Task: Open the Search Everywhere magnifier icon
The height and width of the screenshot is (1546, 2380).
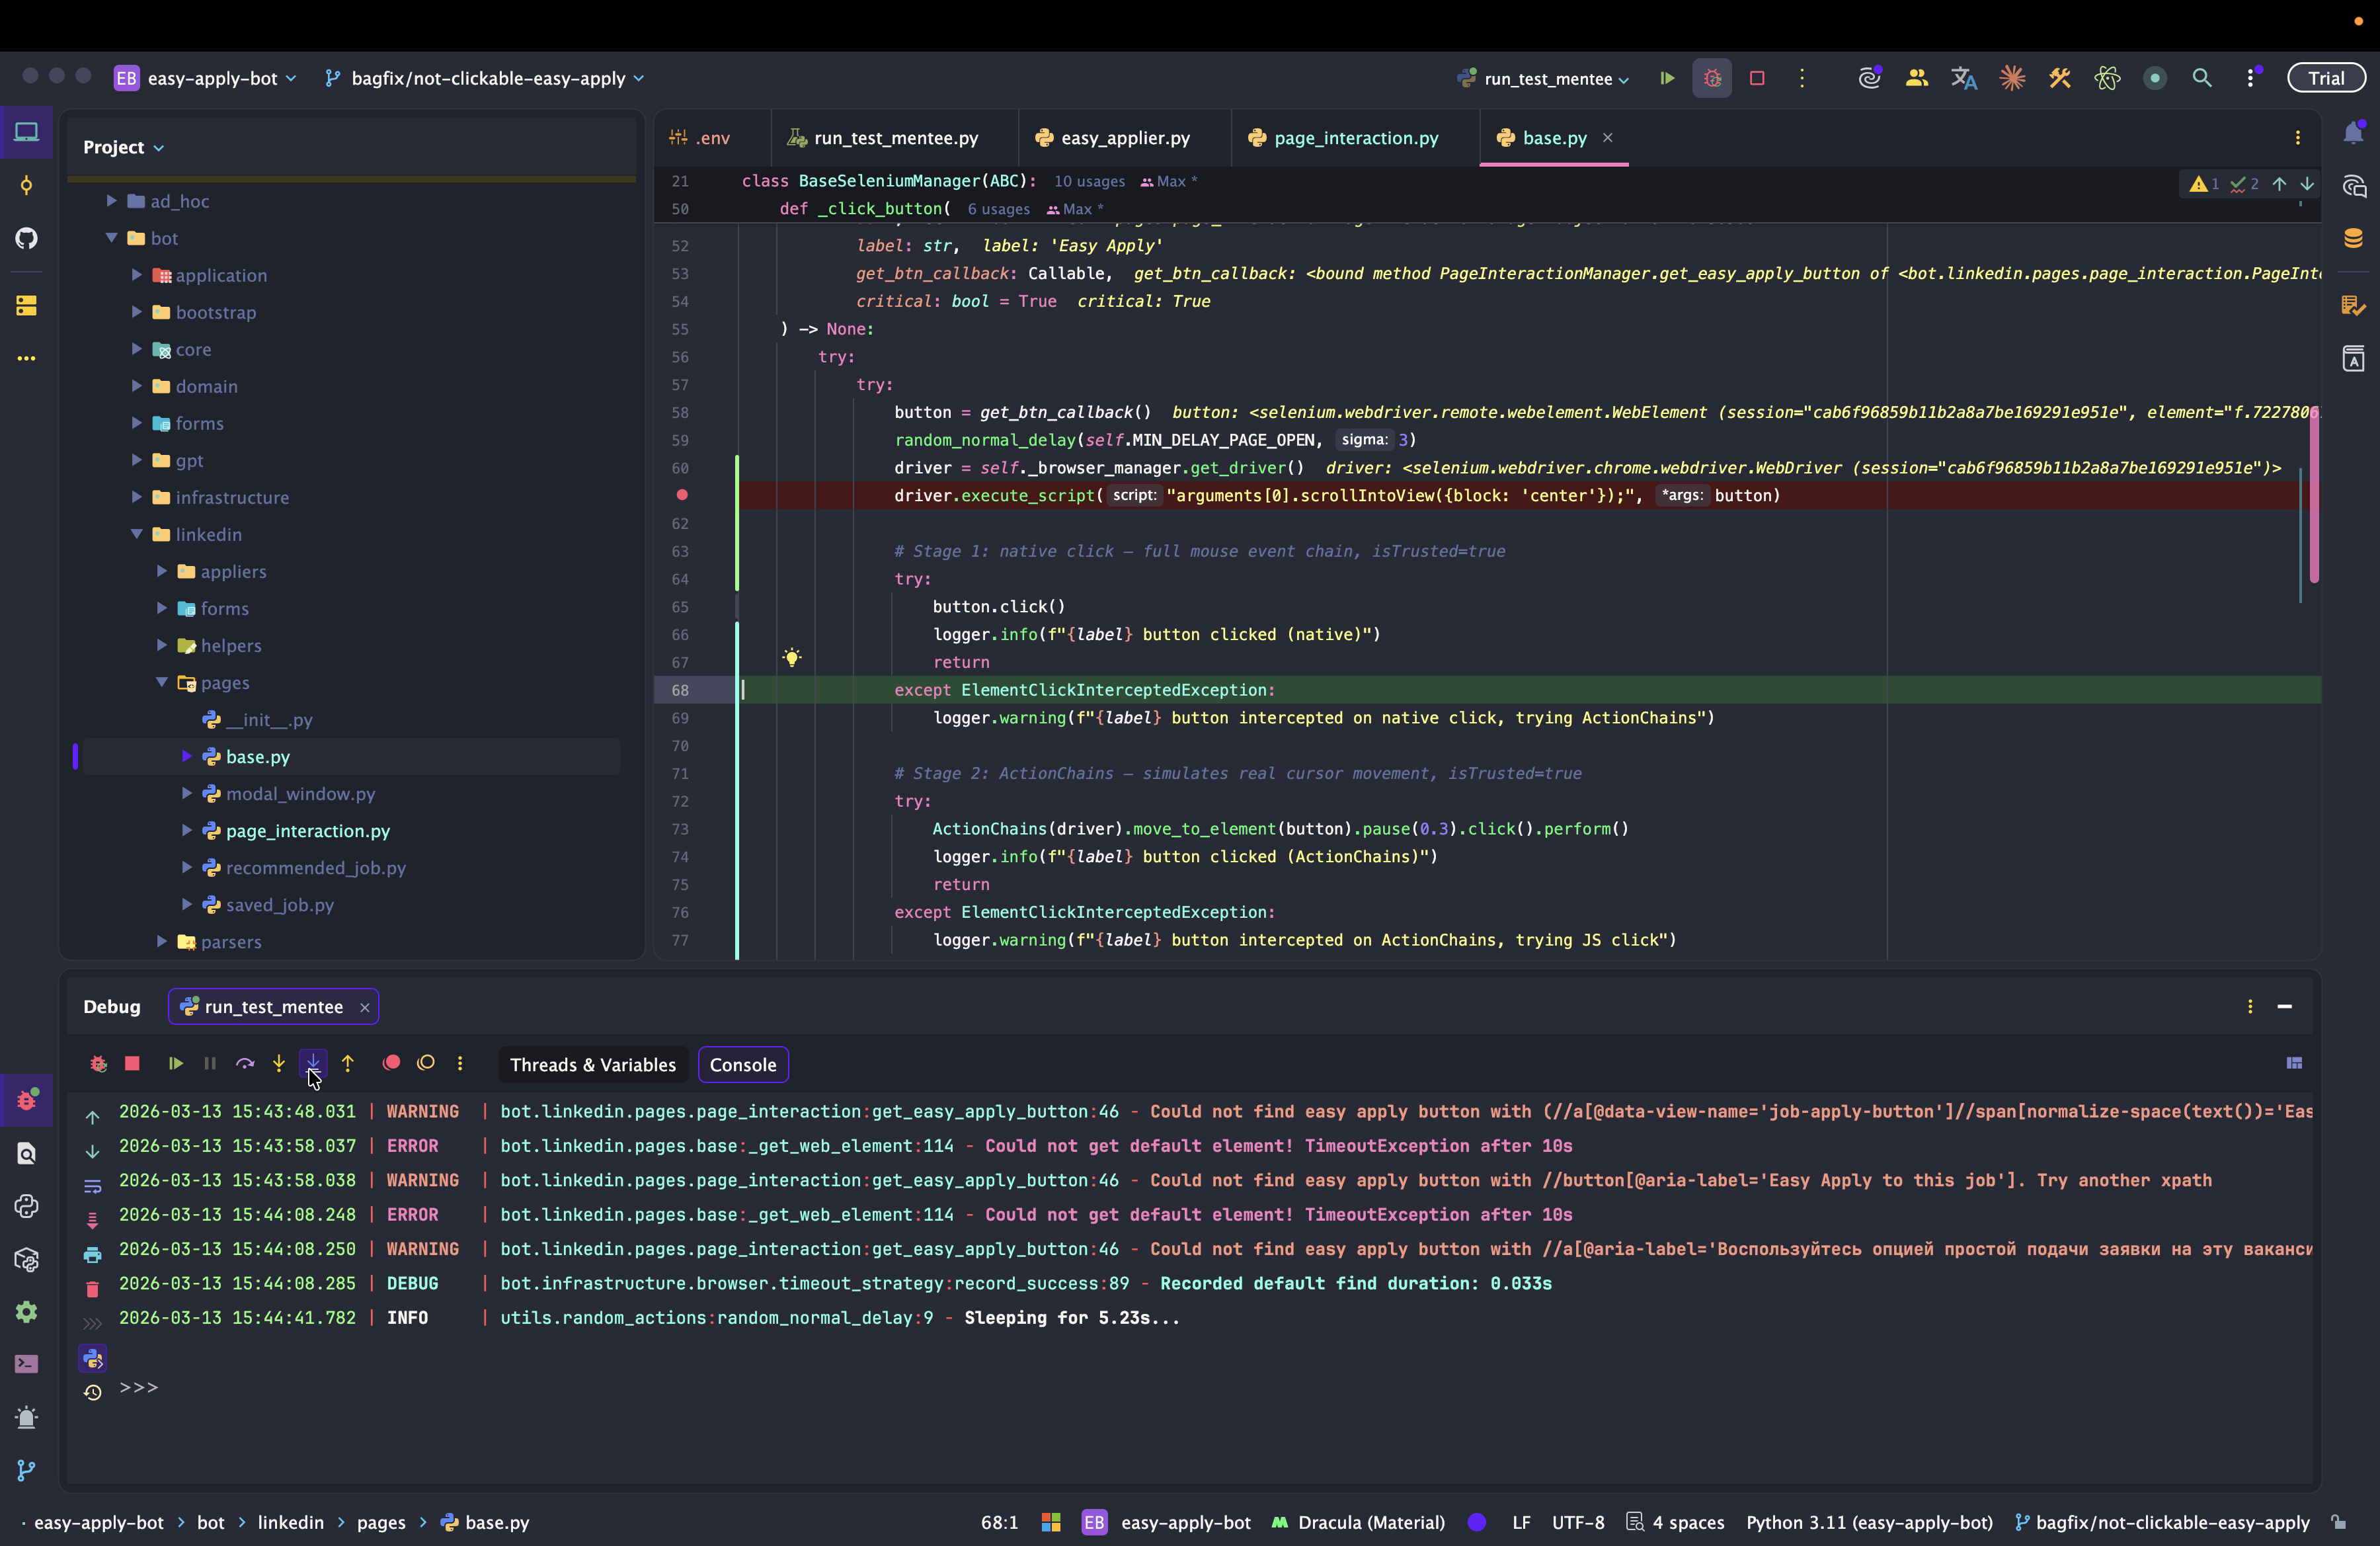Action: tap(2202, 79)
